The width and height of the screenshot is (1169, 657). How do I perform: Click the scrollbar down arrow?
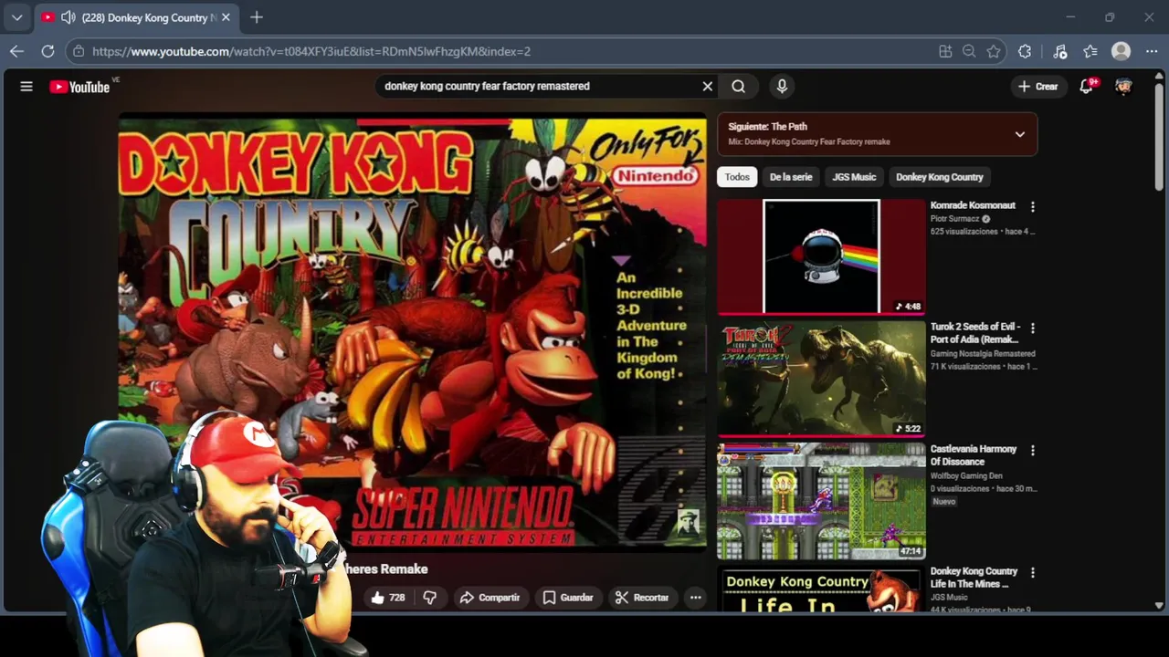1159,605
